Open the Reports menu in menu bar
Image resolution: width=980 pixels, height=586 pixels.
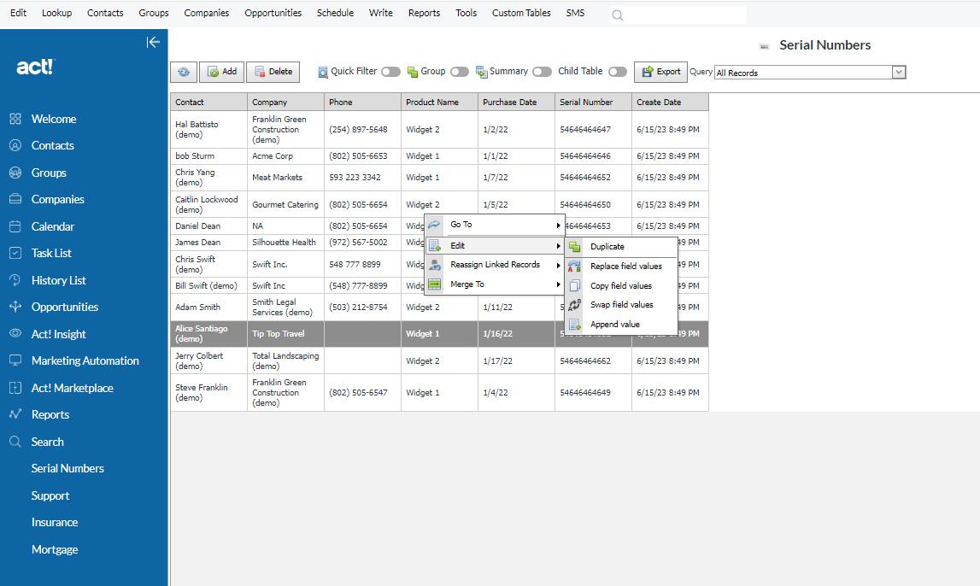pos(424,13)
